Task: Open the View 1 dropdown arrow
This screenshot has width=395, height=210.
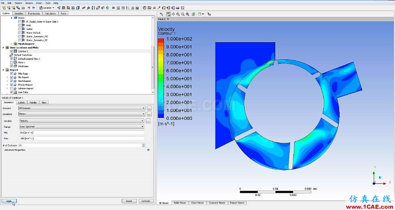Action: click(x=168, y=19)
